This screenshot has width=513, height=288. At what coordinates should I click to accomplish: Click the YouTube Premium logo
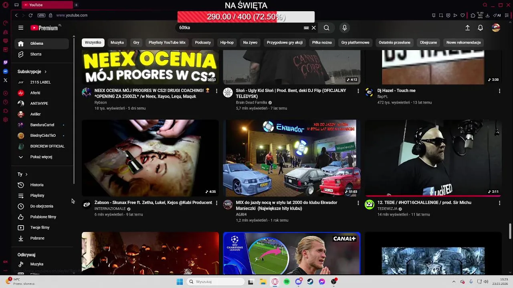click(x=45, y=28)
